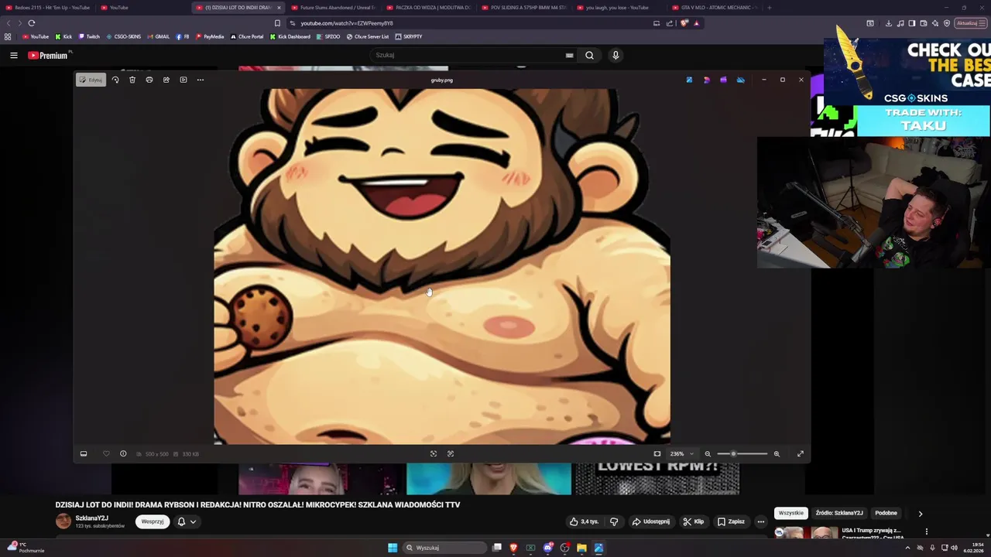Open notification bell dropdown for channel

[x=187, y=521]
